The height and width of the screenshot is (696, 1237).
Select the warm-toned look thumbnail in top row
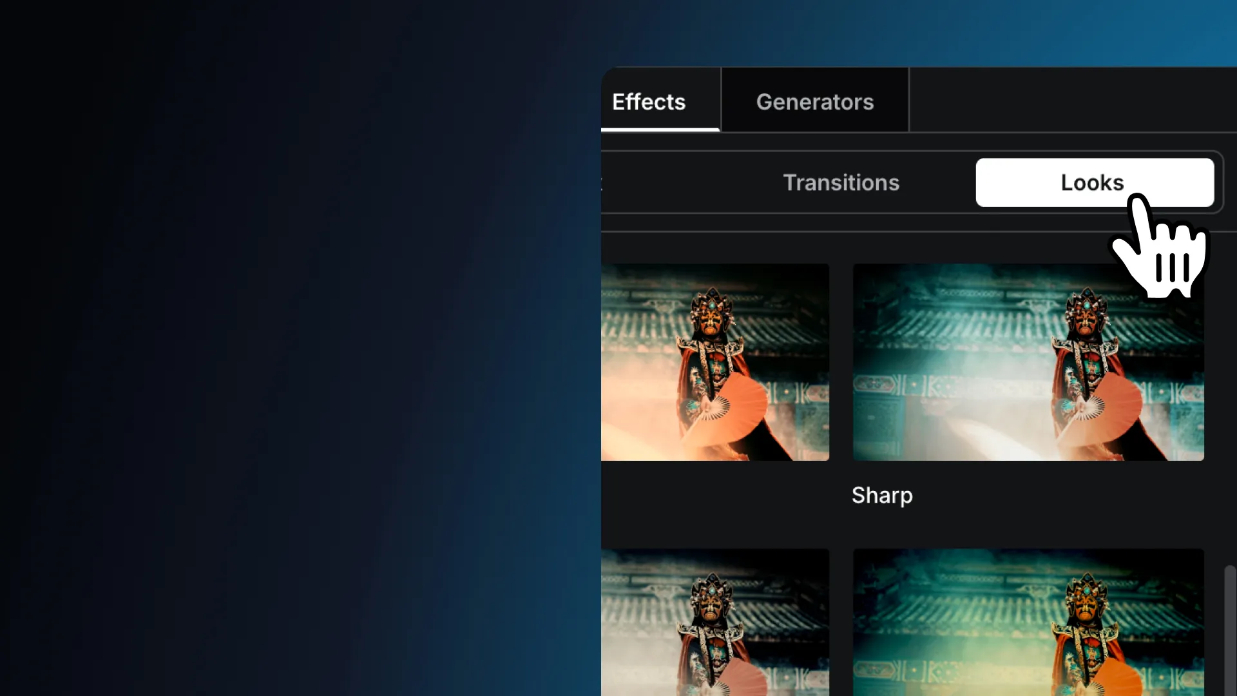(715, 362)
